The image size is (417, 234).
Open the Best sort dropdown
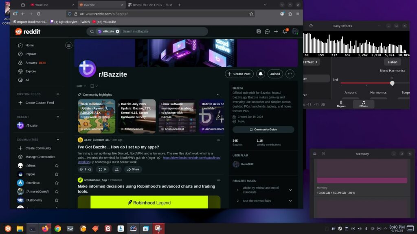tap(81, 86)
